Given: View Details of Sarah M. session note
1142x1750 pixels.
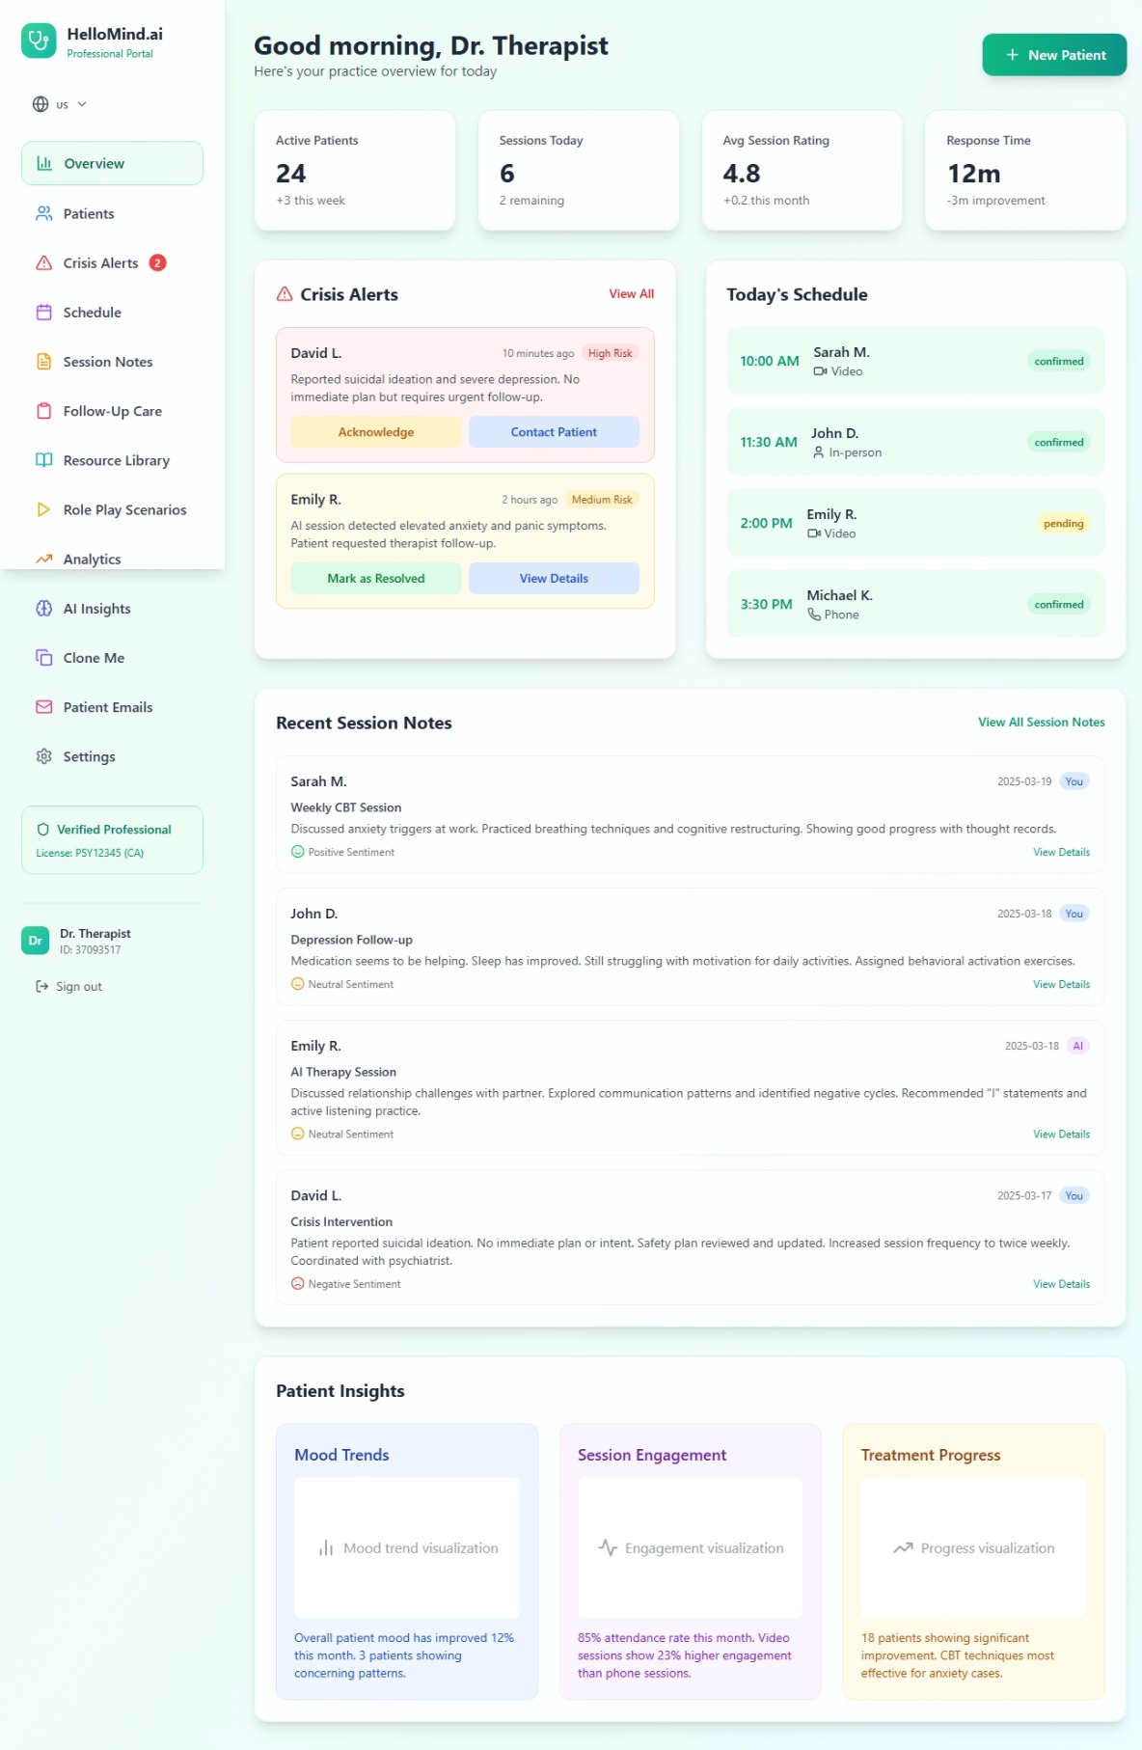Looking at the screenshot, I should tap(1061, 852).
